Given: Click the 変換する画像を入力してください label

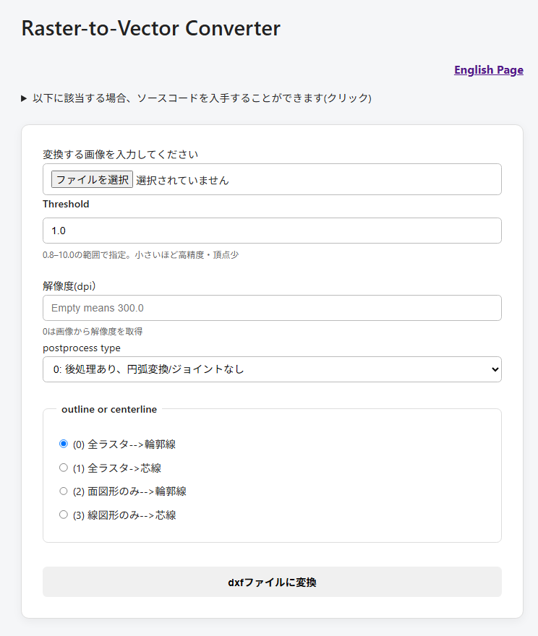Looking at the screenshot, I should click(121, 155).
